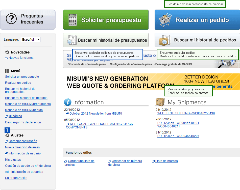Viewport: 240px width, 190px height.
Task: Click the date 05/09/2012 under Information
Action: point(72,120)
